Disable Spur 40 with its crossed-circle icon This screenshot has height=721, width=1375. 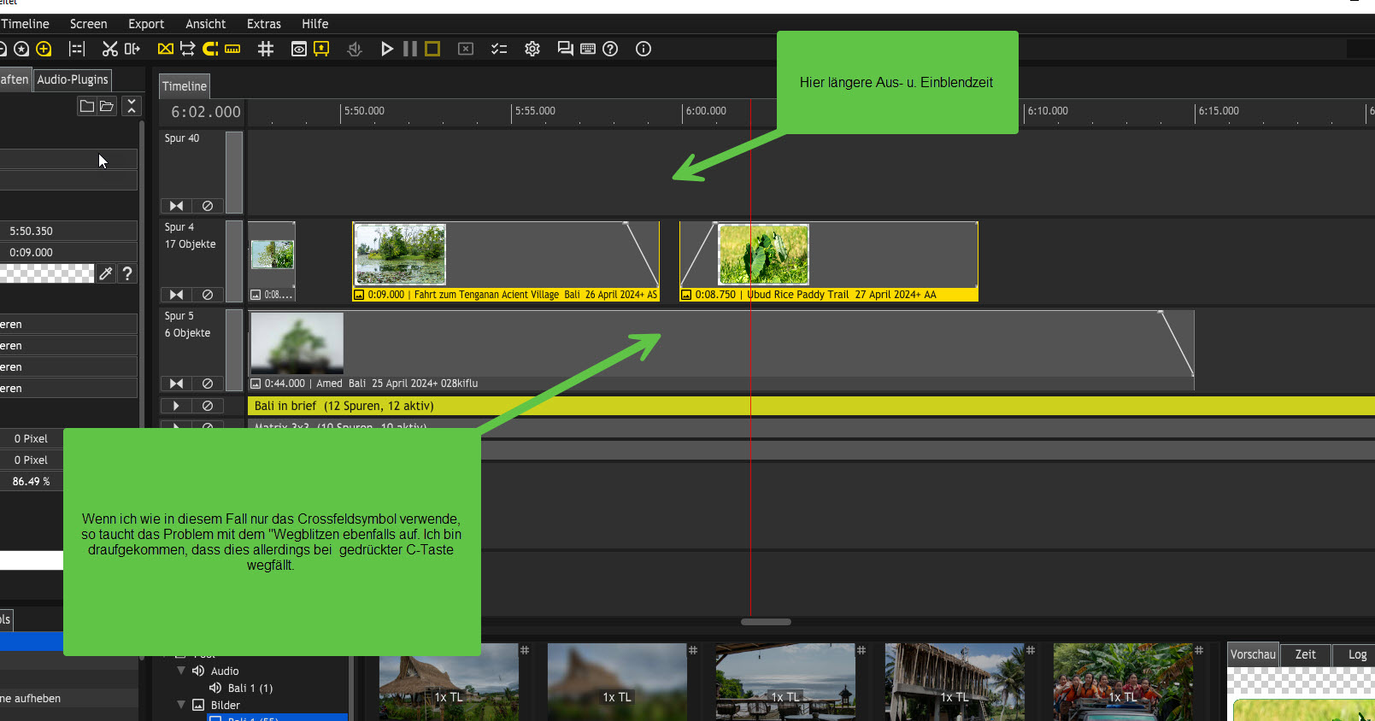click(x=208, y=206)
